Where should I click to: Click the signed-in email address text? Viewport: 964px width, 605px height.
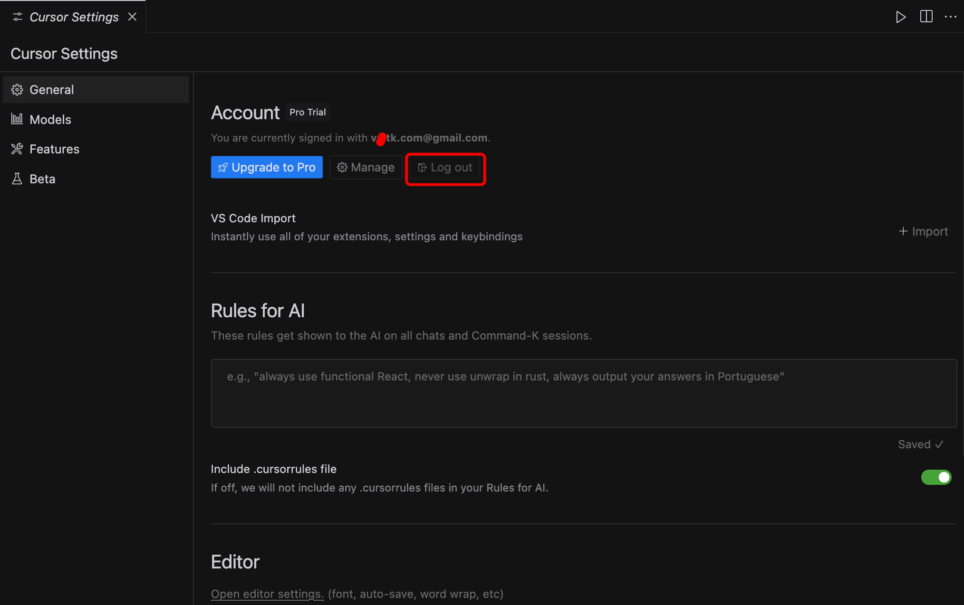[429, 138]
